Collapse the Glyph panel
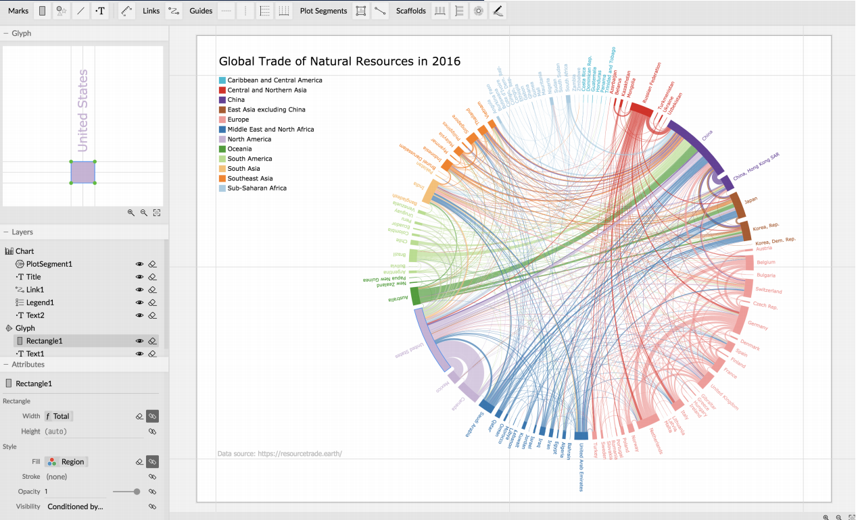This screenshot has height=520, width=858. 6,33
